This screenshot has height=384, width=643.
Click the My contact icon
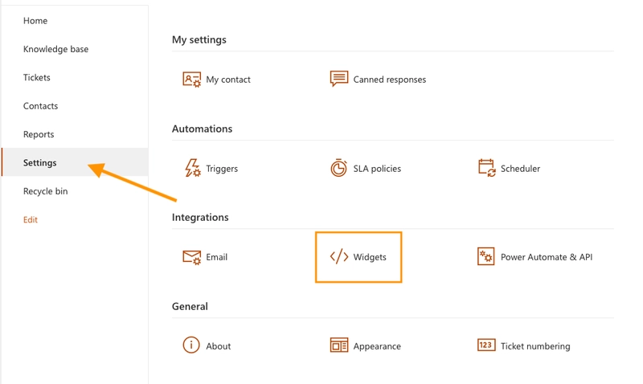click(192, 79)
